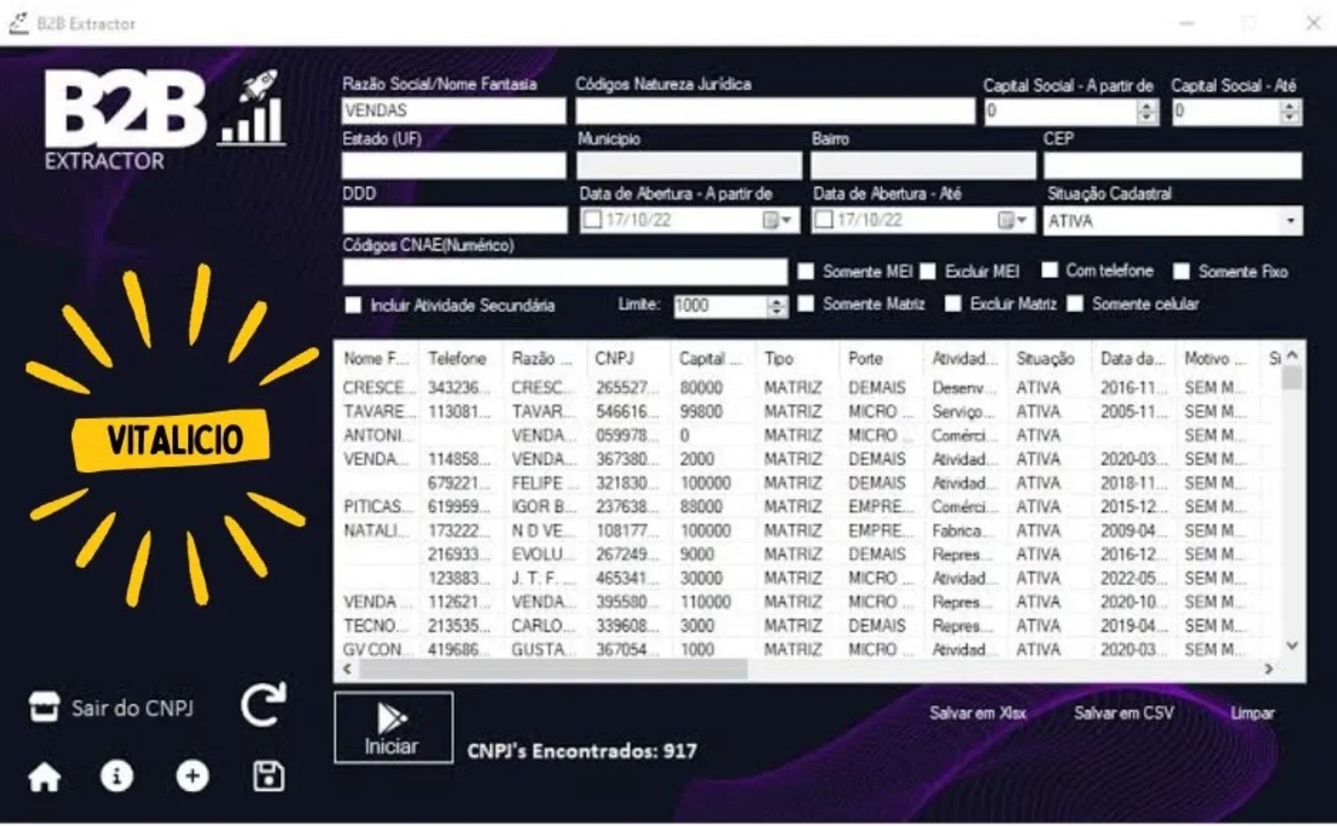Click the horizontal scrollbar thumb of results table

tap(554, 669)
